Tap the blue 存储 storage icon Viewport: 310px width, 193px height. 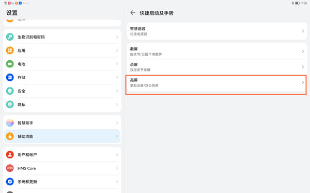(x=10, y=77)
